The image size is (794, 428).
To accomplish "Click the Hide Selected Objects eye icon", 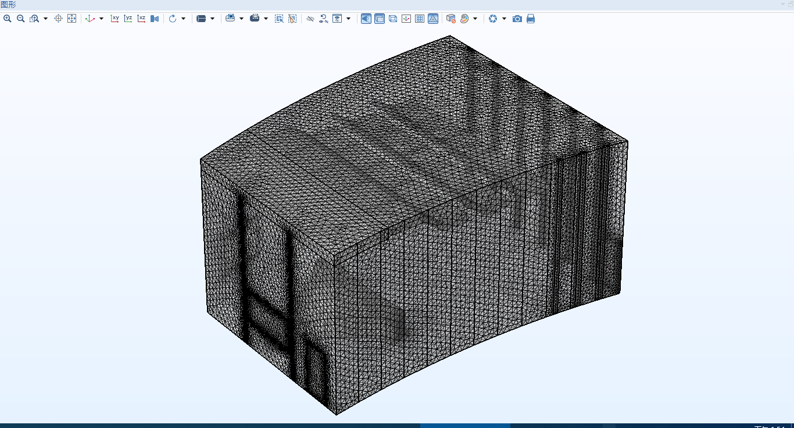I will [310, 19].
